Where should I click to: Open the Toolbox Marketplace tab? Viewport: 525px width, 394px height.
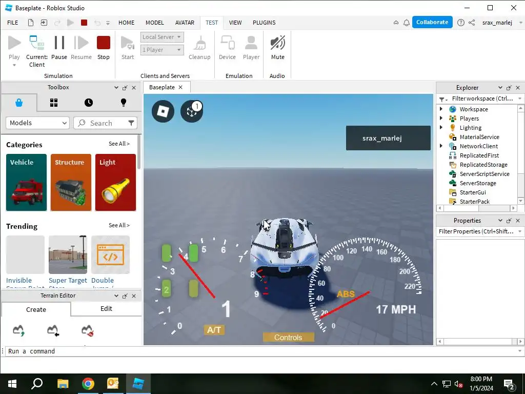19,103
